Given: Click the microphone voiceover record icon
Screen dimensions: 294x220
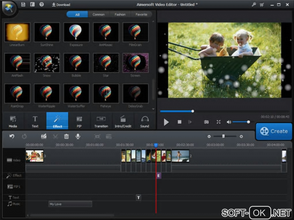Looking at the screenshot, I should [x=78, y=137].
